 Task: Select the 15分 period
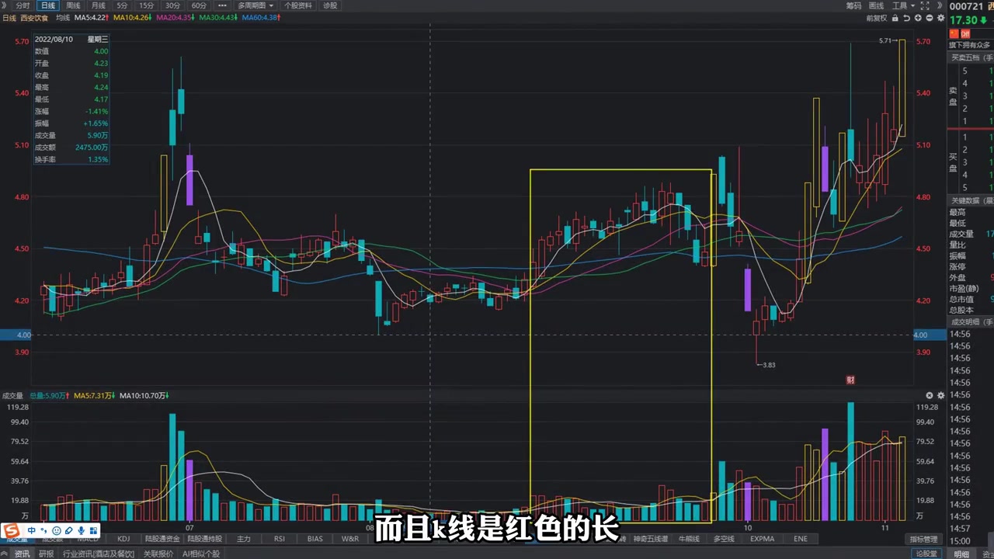147,5
